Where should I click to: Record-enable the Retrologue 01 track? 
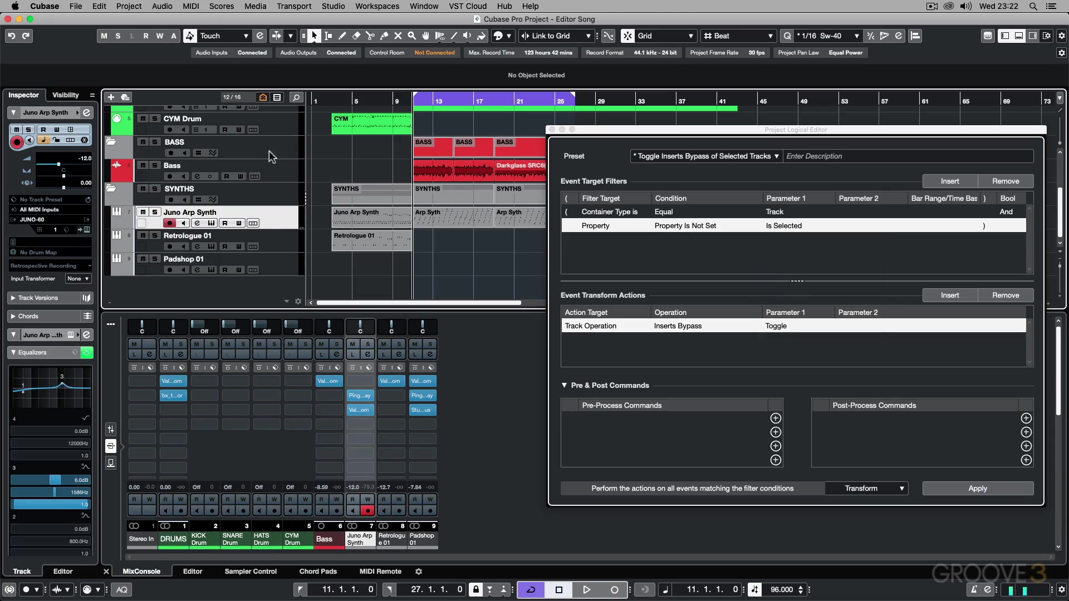(x=170, y=247)
